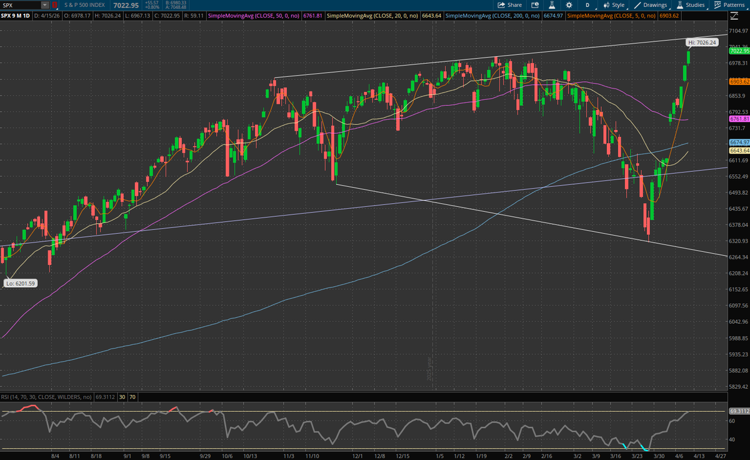750x460 pixels.
Task: Open the Studies menu
Action: (691, 4)
